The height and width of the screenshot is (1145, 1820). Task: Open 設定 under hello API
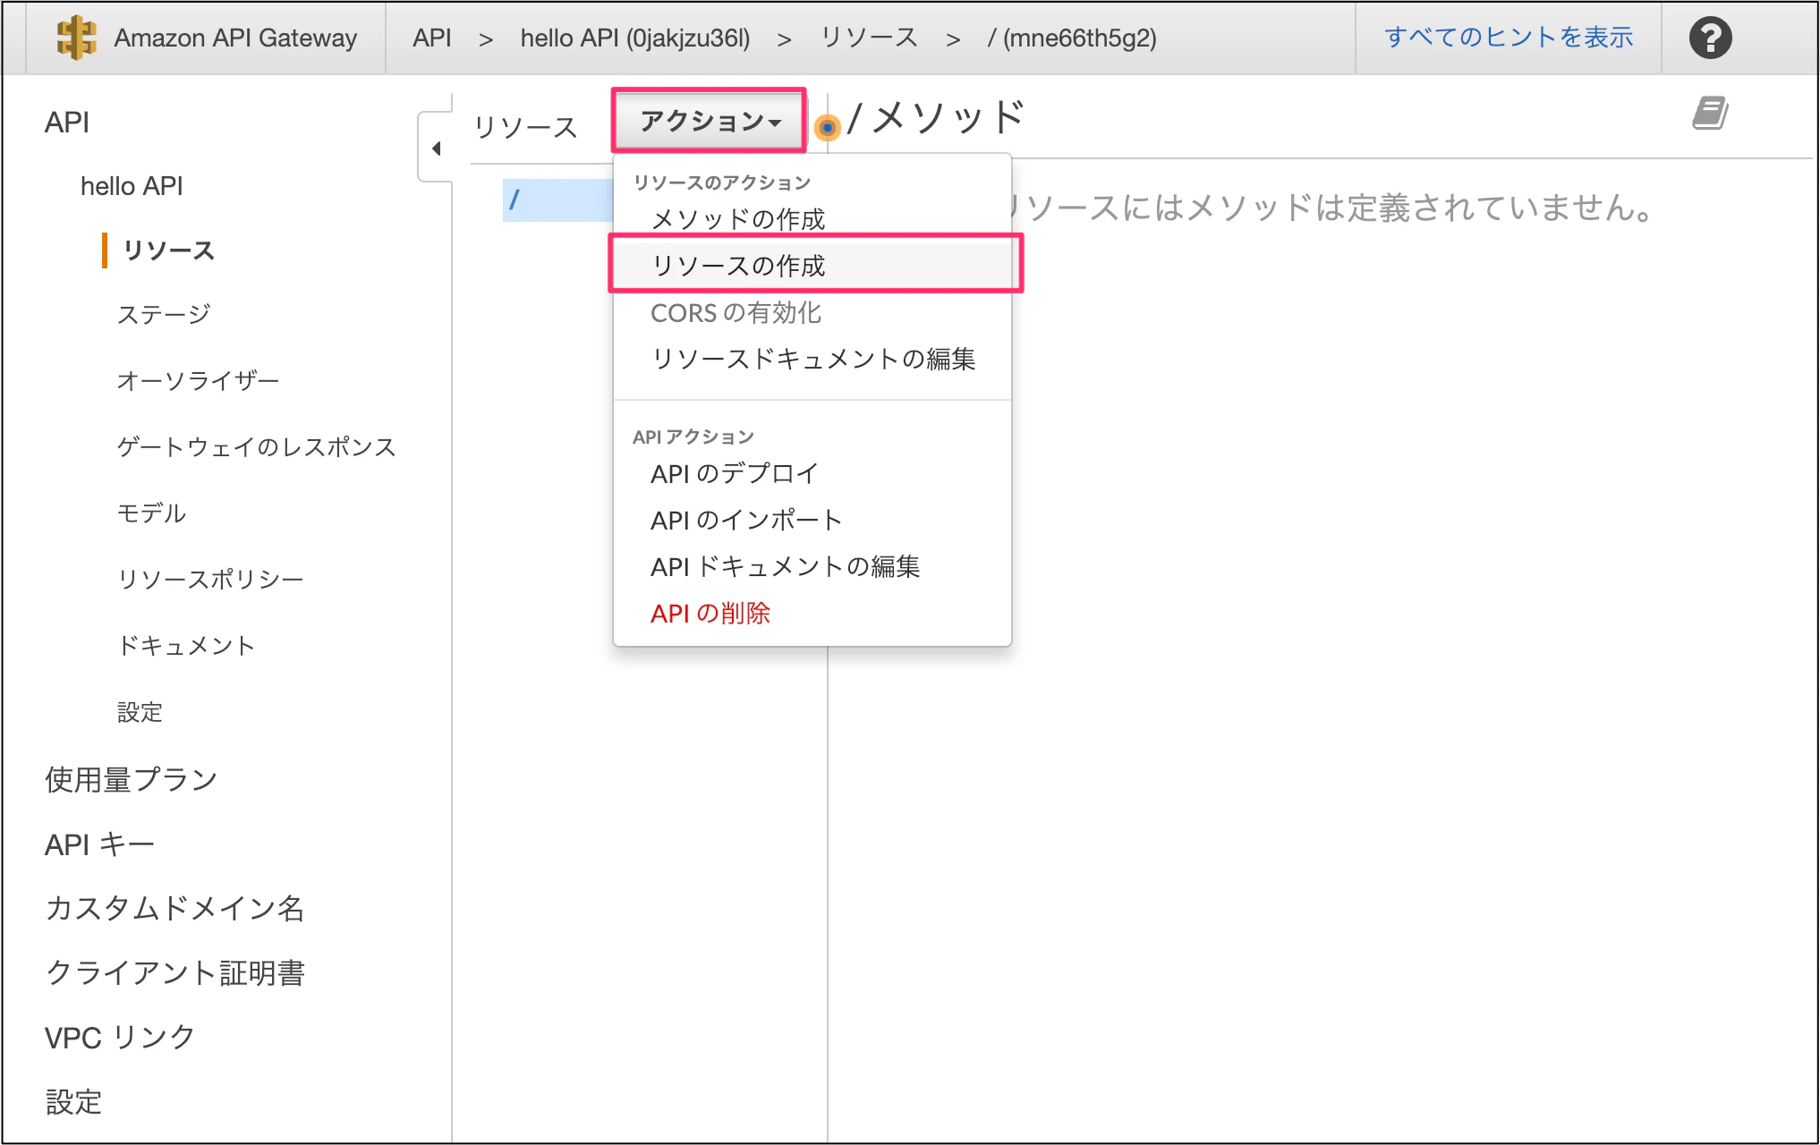(x=140, y=712)
